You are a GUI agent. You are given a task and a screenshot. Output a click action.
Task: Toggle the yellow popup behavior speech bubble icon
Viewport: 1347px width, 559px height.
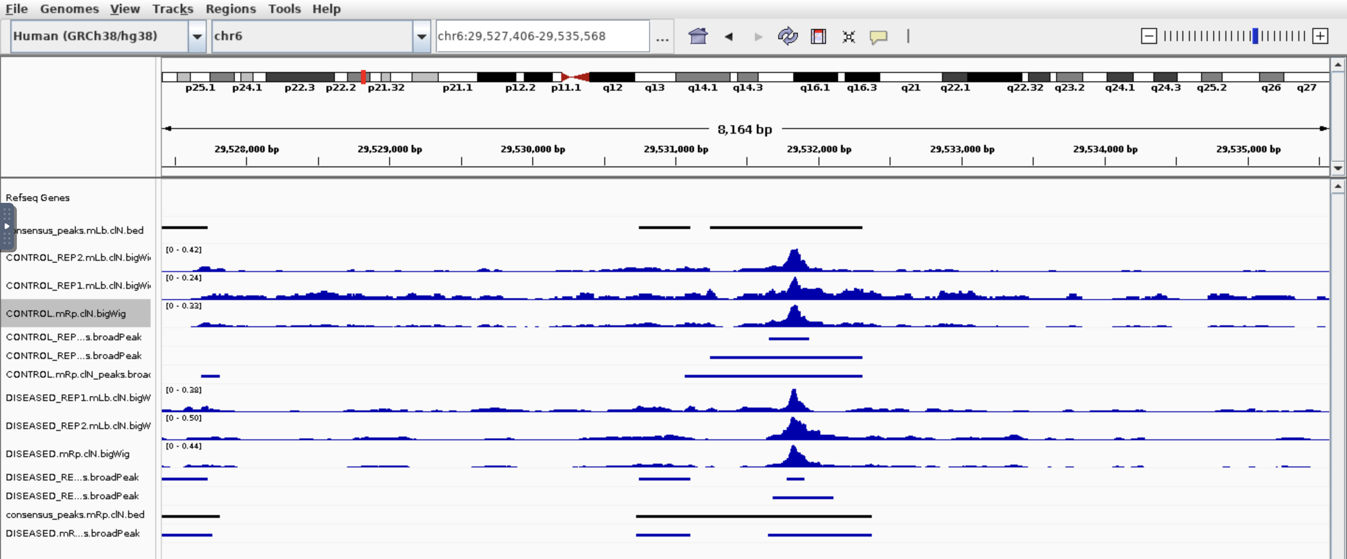coord(878,36)
